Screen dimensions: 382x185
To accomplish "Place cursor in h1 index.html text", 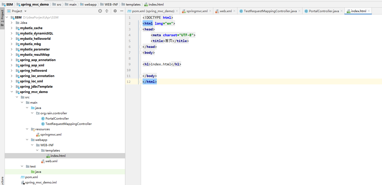I will (161, 64).
